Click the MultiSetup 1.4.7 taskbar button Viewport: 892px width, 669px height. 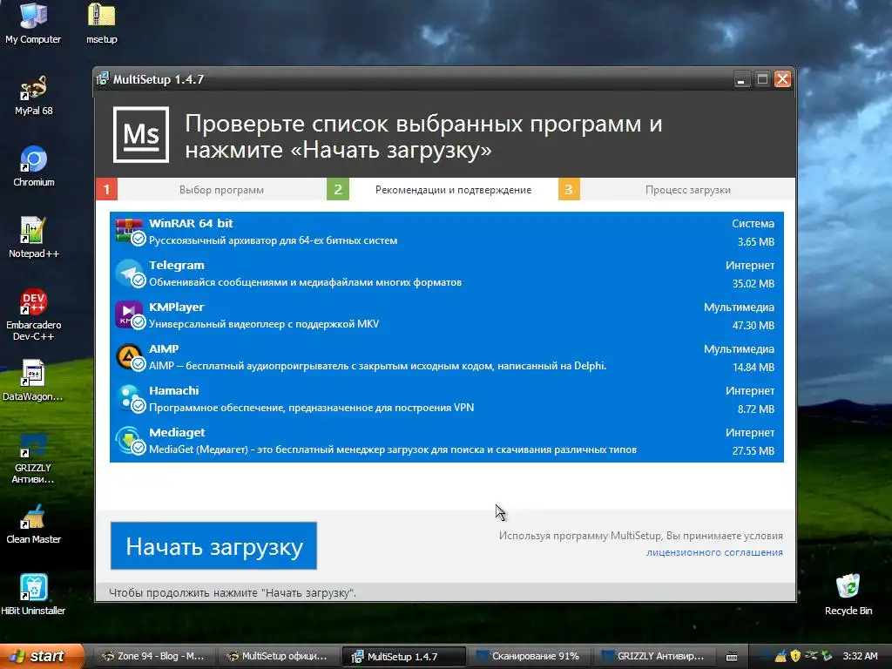click(404, 657)
